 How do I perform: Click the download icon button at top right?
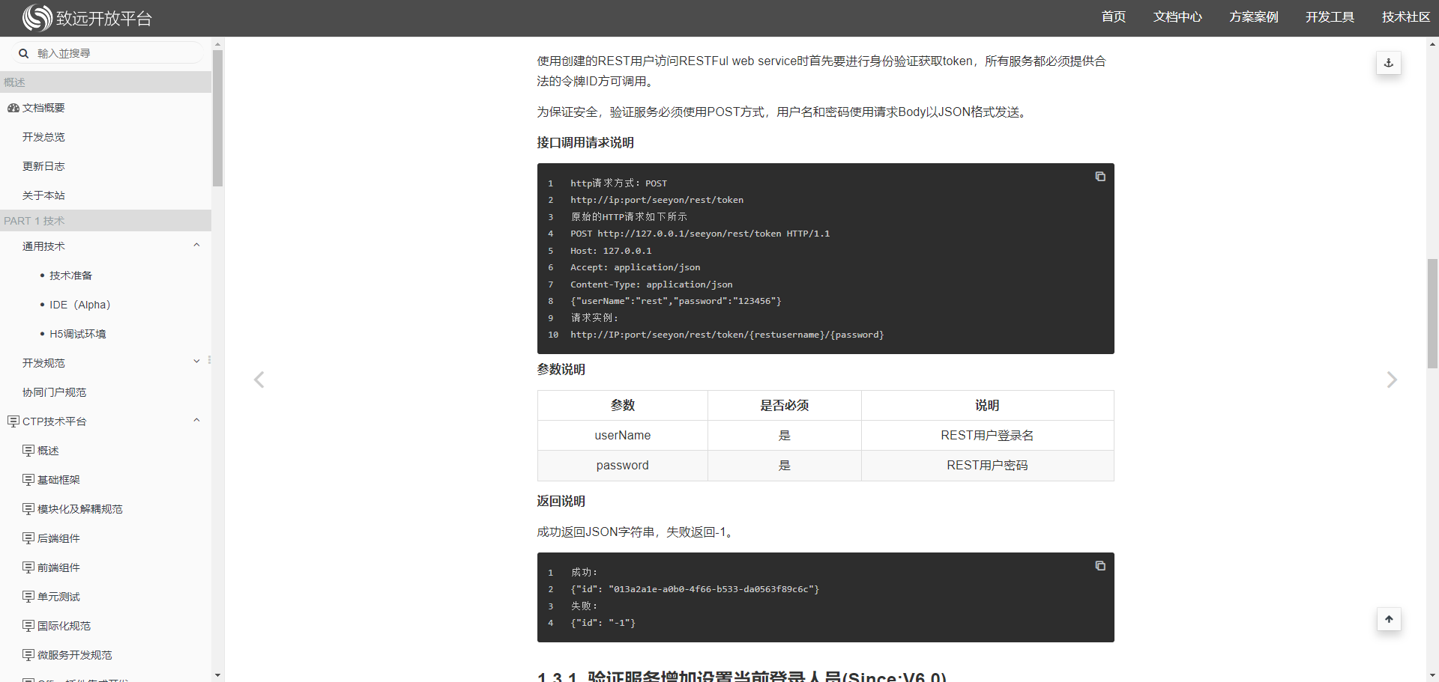[x=1388, y=63]
